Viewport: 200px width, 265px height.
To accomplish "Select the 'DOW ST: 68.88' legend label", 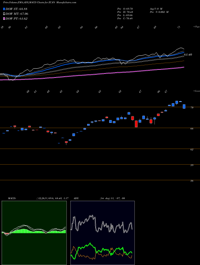I will (16, 9).
